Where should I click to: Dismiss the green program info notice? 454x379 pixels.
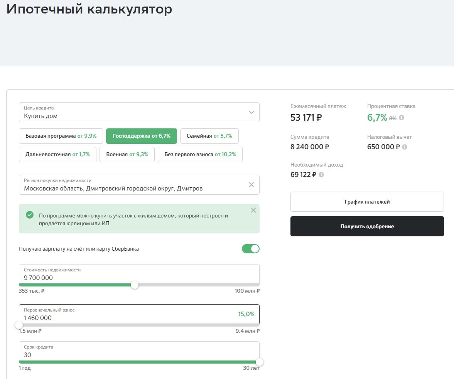253,211
